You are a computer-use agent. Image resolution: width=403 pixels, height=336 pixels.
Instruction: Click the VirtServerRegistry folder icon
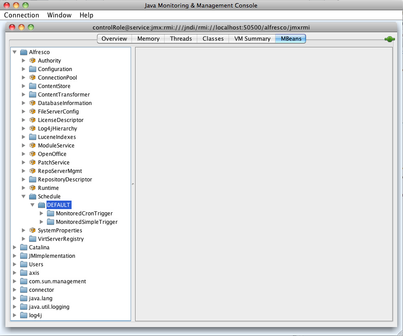click(33, 239)
